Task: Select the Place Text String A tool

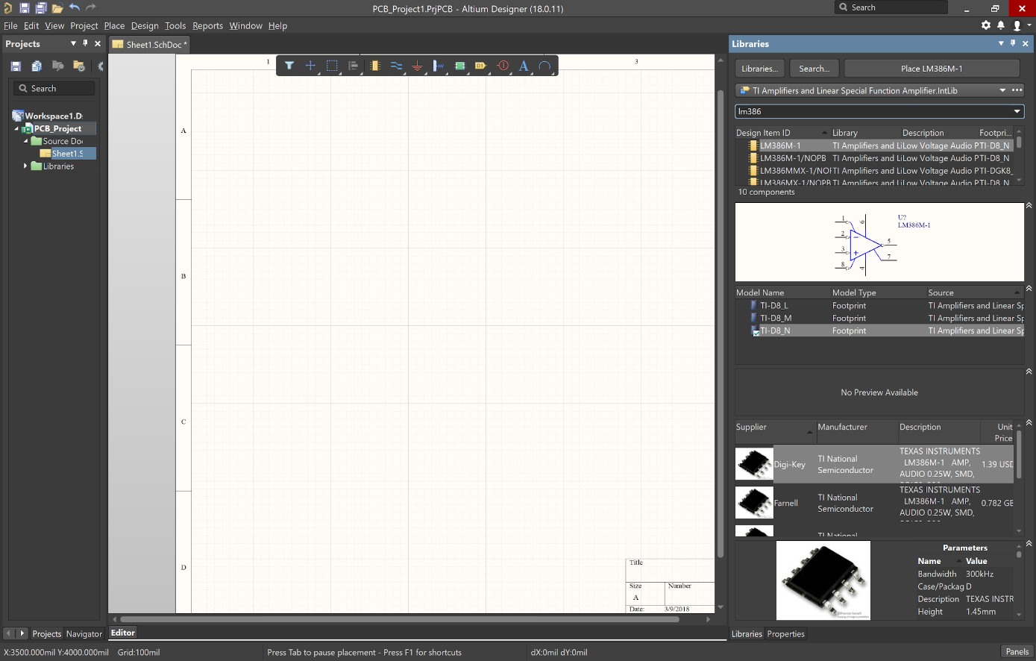Action: (524, 66)
